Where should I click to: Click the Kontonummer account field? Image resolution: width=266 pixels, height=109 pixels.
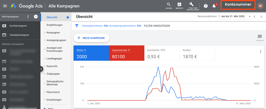238,5
